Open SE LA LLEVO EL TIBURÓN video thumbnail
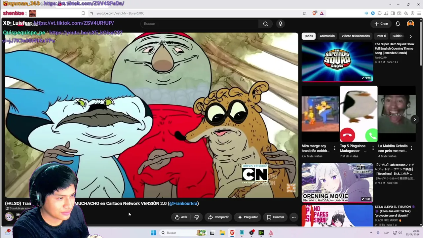423x238 pixels. tap(337, 216)
